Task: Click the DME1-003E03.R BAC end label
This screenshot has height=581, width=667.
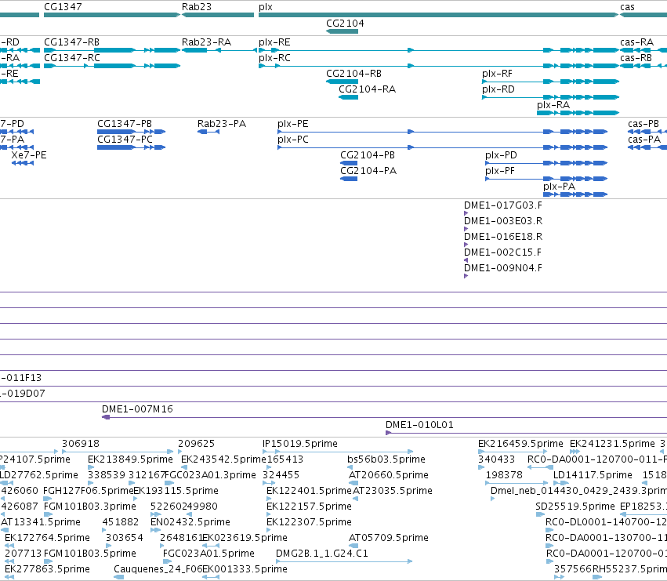Action: pos(503,221)
